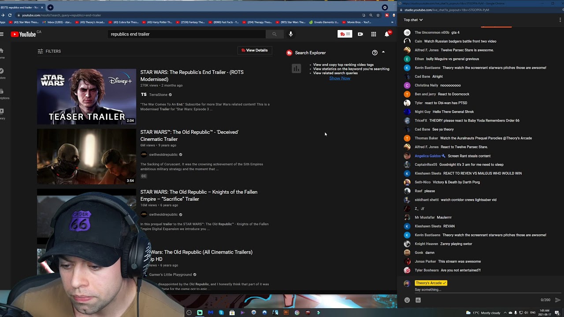The width and height of the screenshot is (564, 317).
Task: Open Skype from the taskbar
Action: [x=221, y=313]
